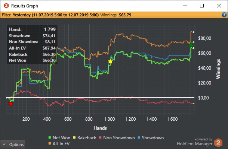
Task: Click the Net Won legend label
Action: click(61, 138)
